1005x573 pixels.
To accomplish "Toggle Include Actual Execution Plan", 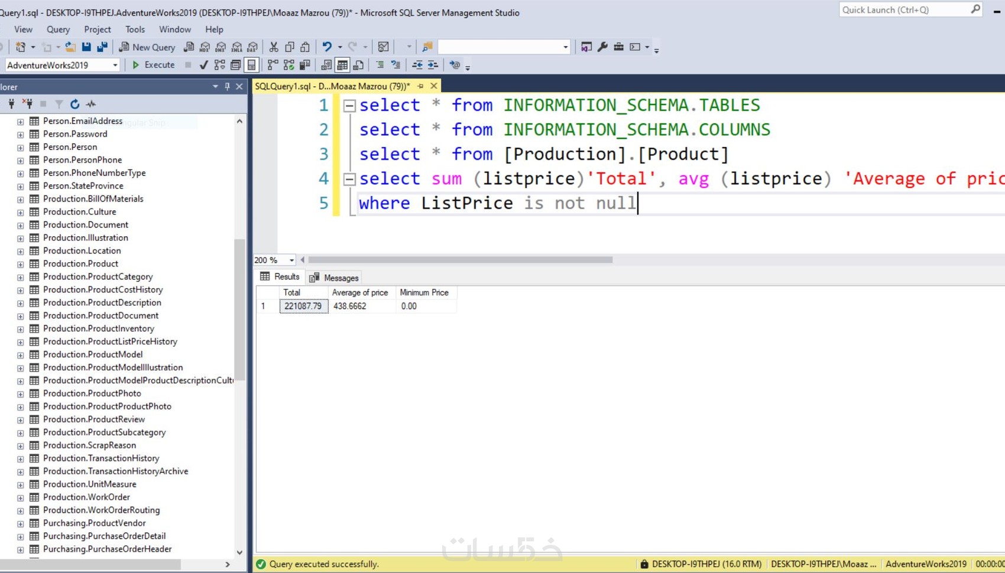I will point(273,65).
